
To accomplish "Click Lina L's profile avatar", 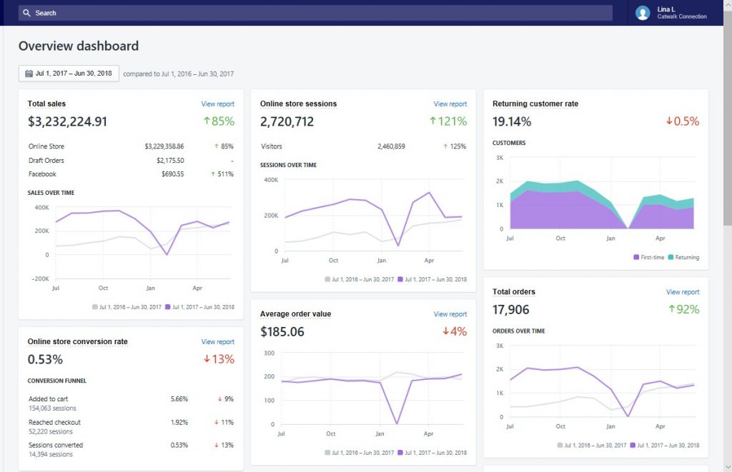I will [643, 13].
